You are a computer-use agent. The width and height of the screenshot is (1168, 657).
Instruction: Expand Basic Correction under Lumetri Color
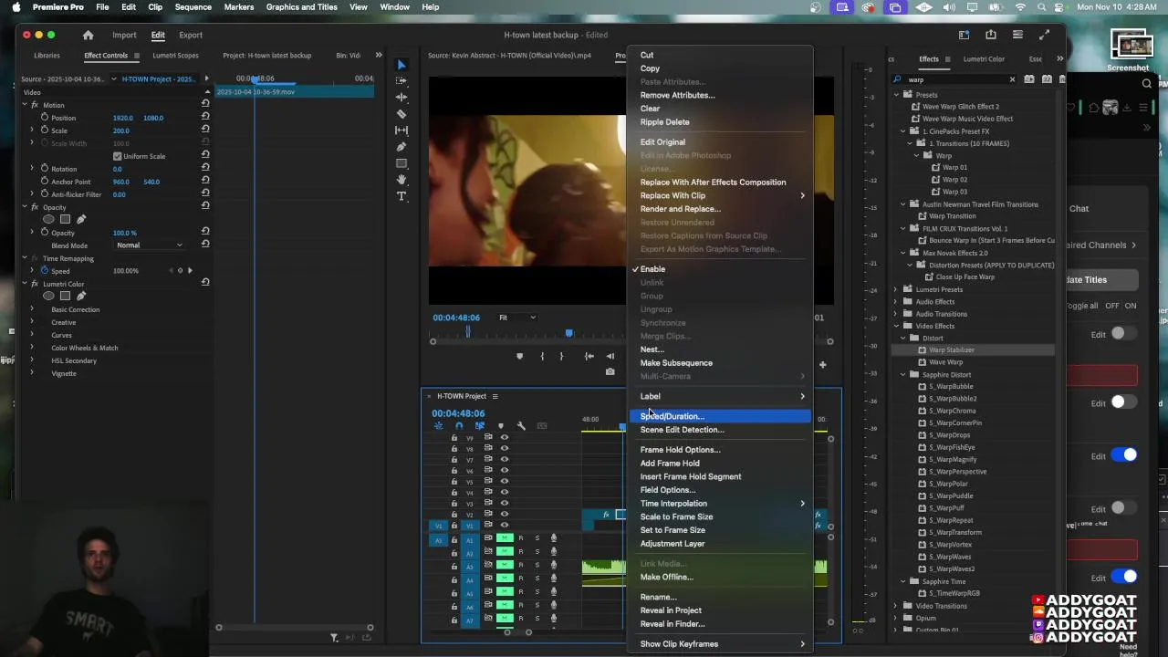coord(32,309)
